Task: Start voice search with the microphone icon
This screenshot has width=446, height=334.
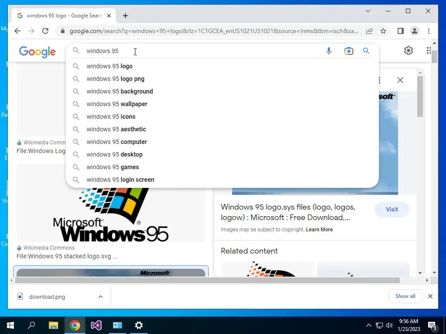Action: [x=329, y=51]
